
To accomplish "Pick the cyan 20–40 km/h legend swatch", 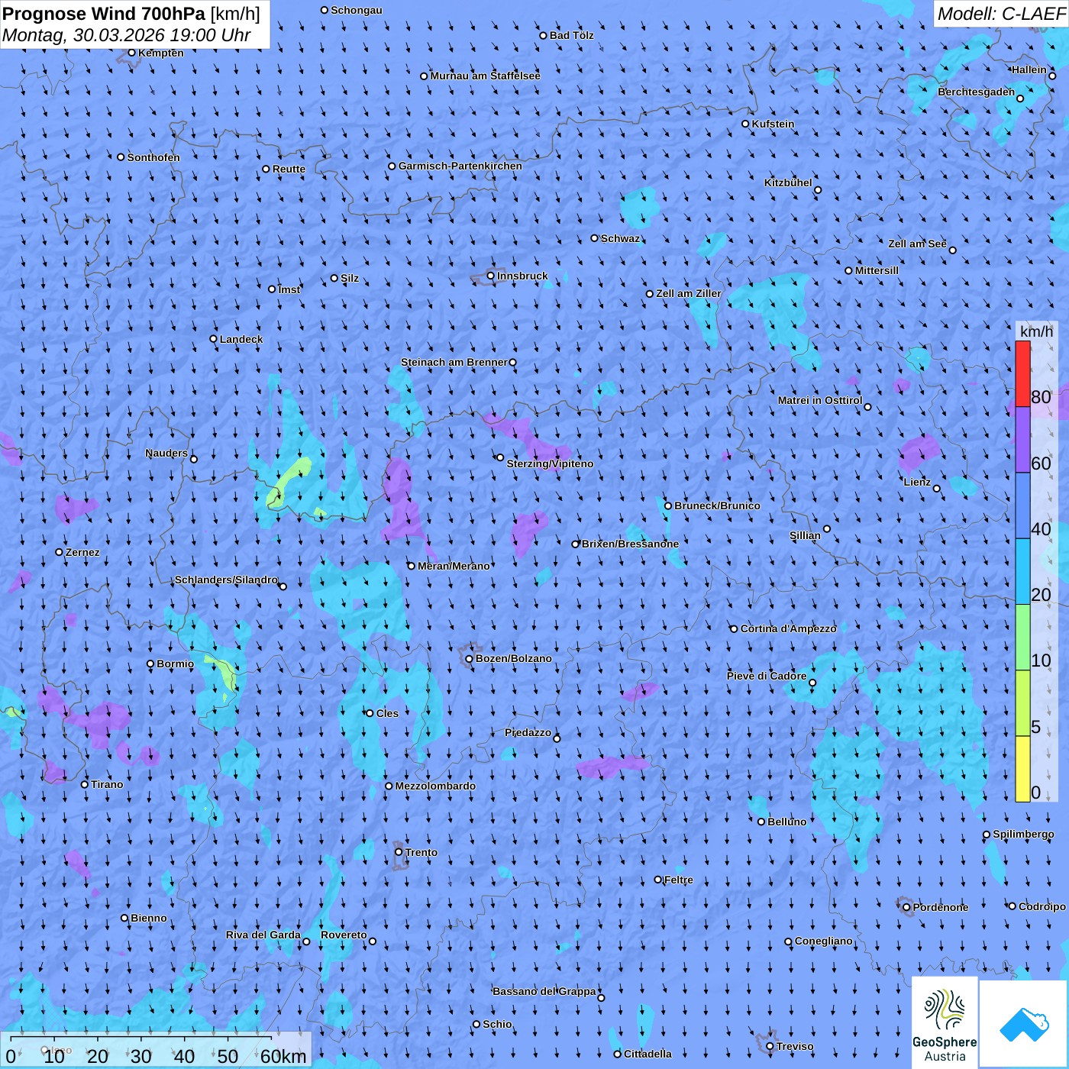I will coord(1022,572).
